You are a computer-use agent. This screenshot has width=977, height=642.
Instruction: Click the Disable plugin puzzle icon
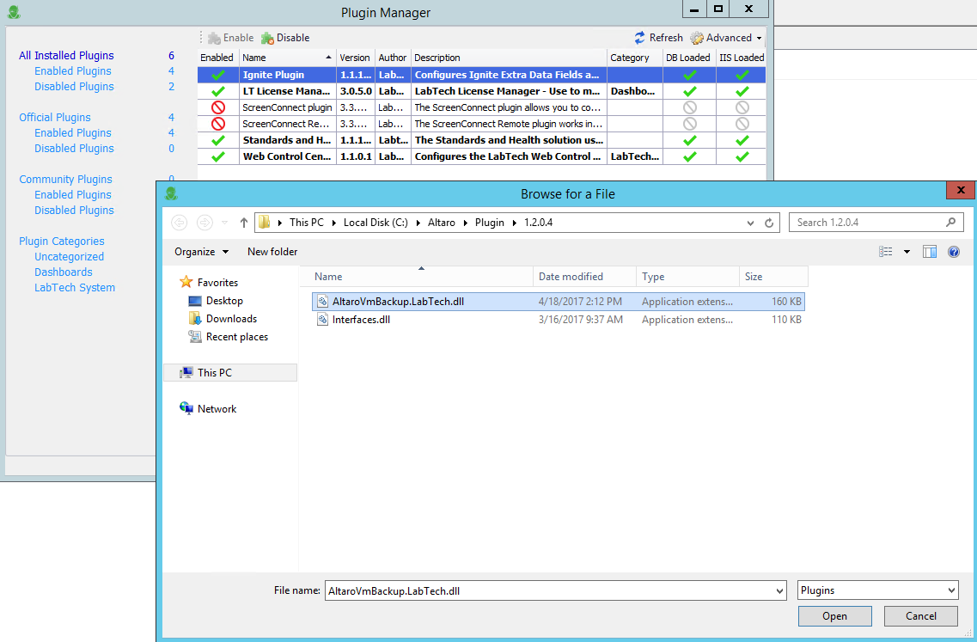(267, 38)
